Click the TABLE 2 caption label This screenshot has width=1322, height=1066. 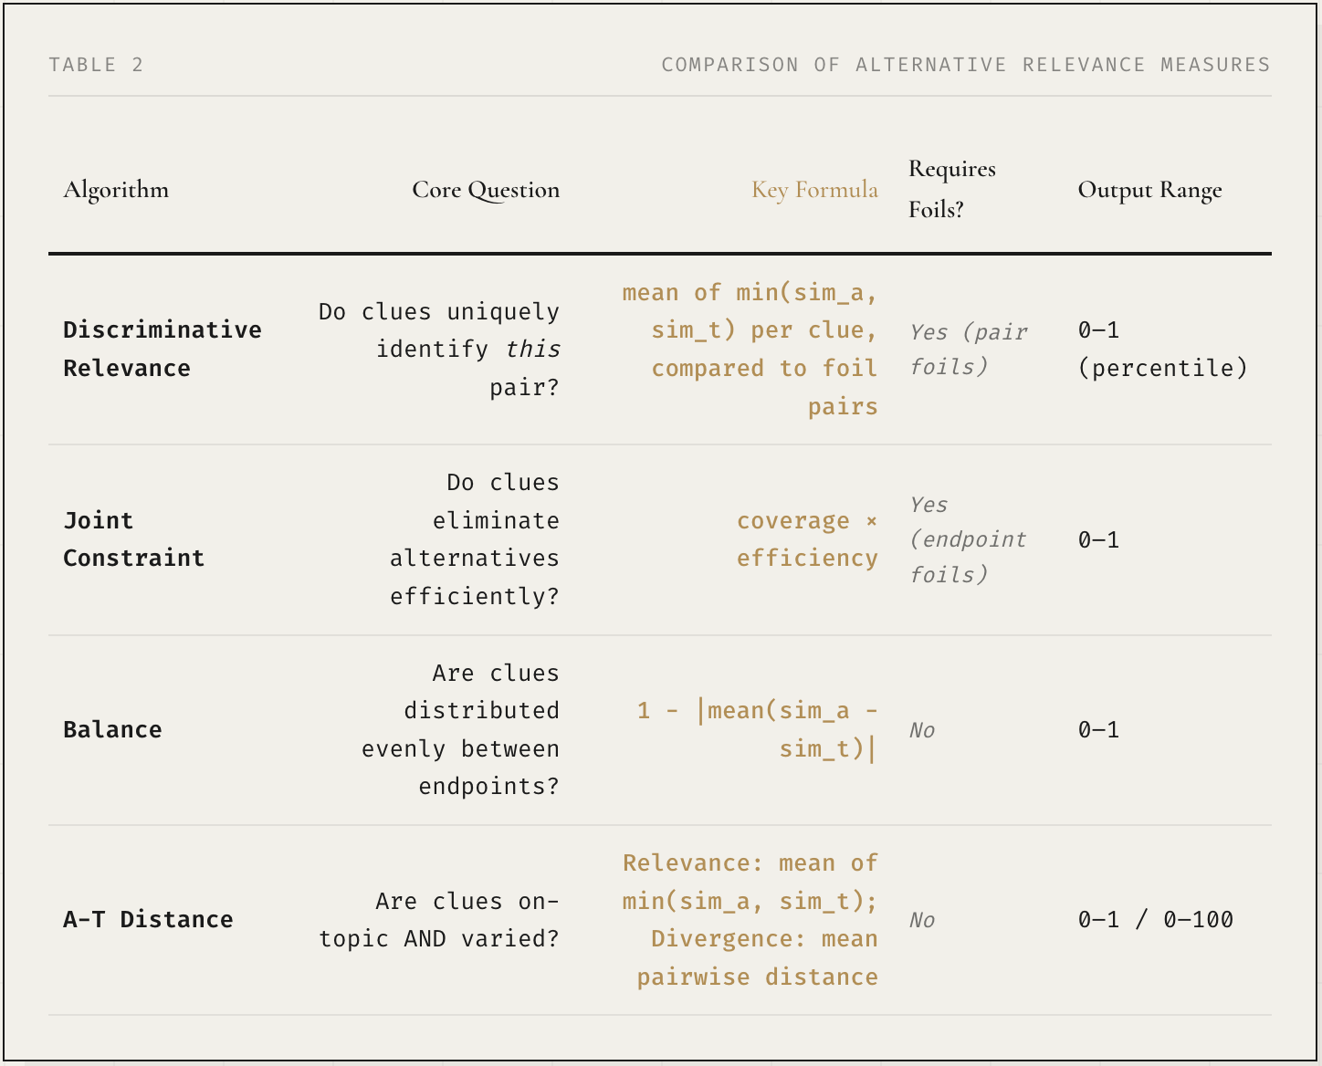96,65
